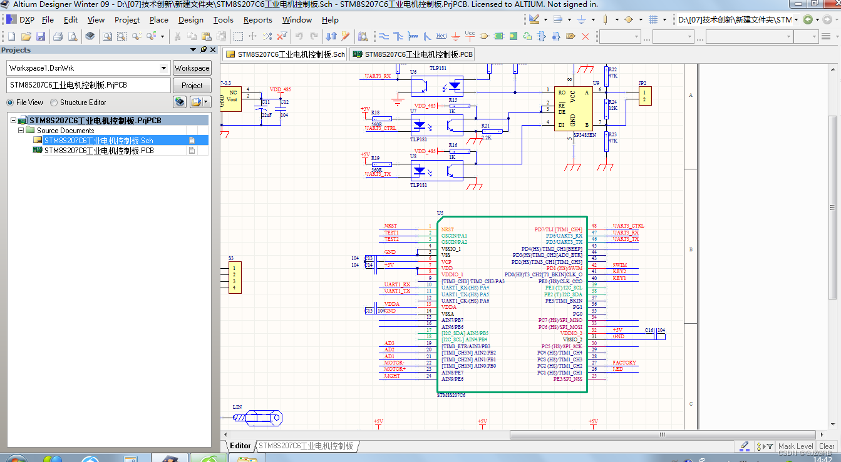Screen dimensions: 841x462
Task: Click the navigate Back green arrow icon
Action: (x=808, y=19)
